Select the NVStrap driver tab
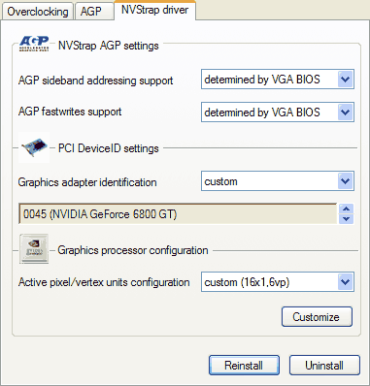The image size is (370, 386). click(x=154, y=10)
